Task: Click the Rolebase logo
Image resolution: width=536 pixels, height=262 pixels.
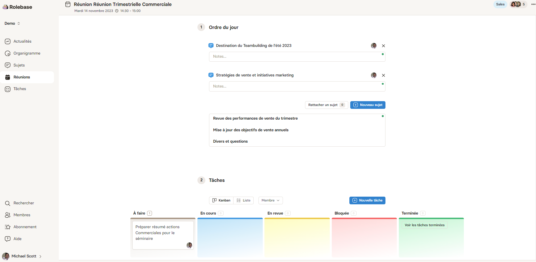Action: [x=18, y=7]
